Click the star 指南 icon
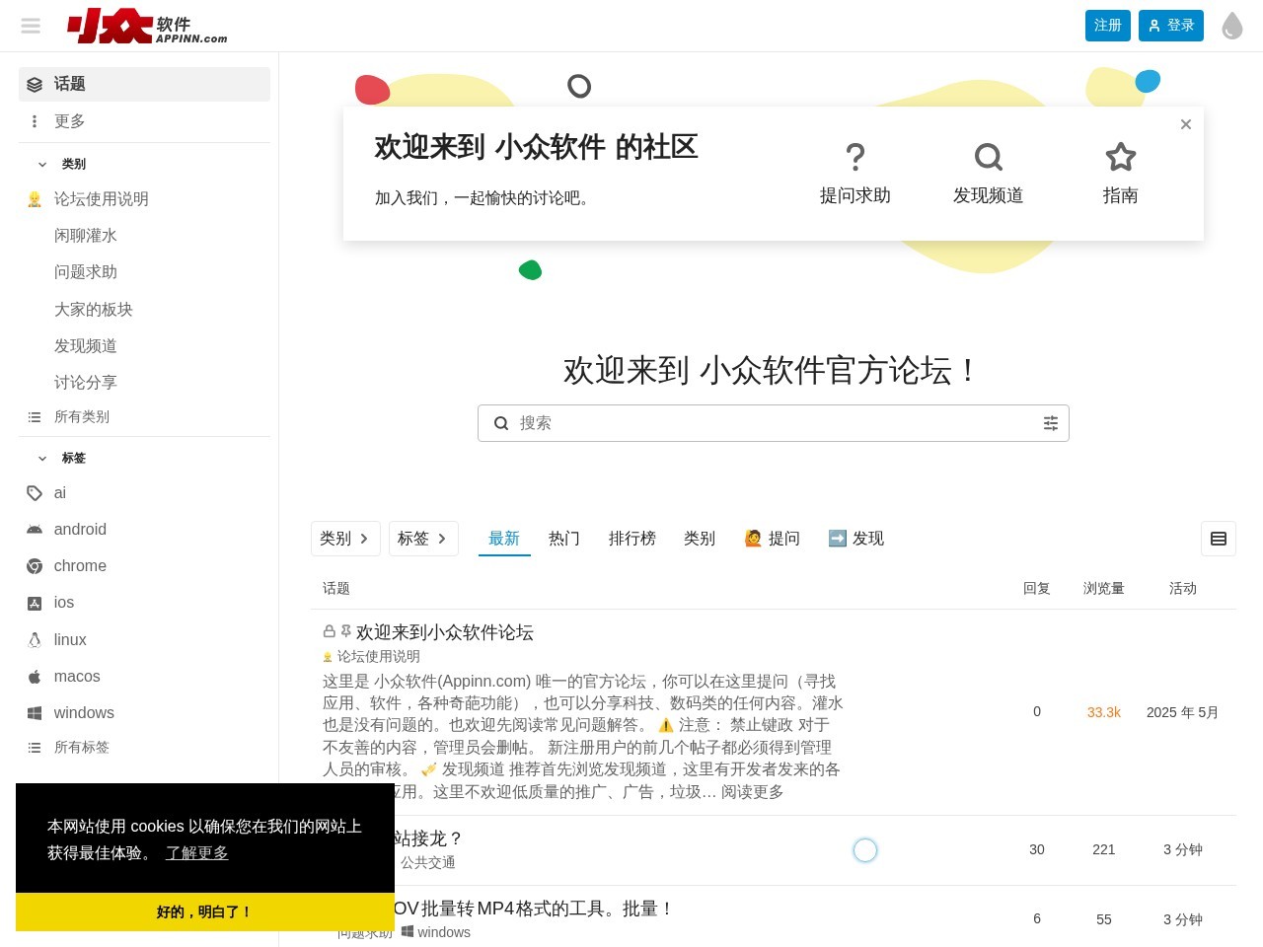This screenshot has height=947, width=1263. [x=1120, y=157]
